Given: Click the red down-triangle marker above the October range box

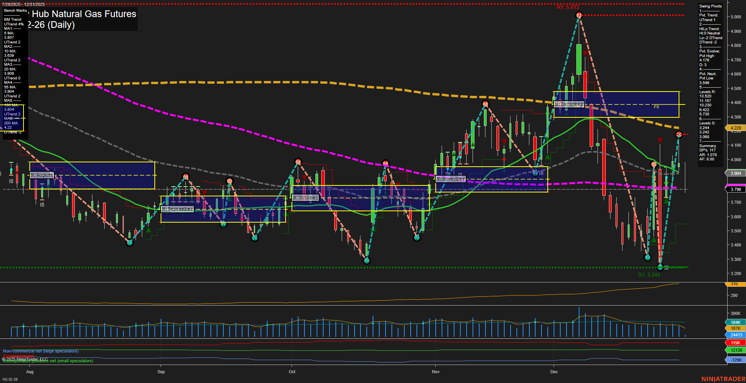Looking at the screenshot, I should tap(305, 177).
